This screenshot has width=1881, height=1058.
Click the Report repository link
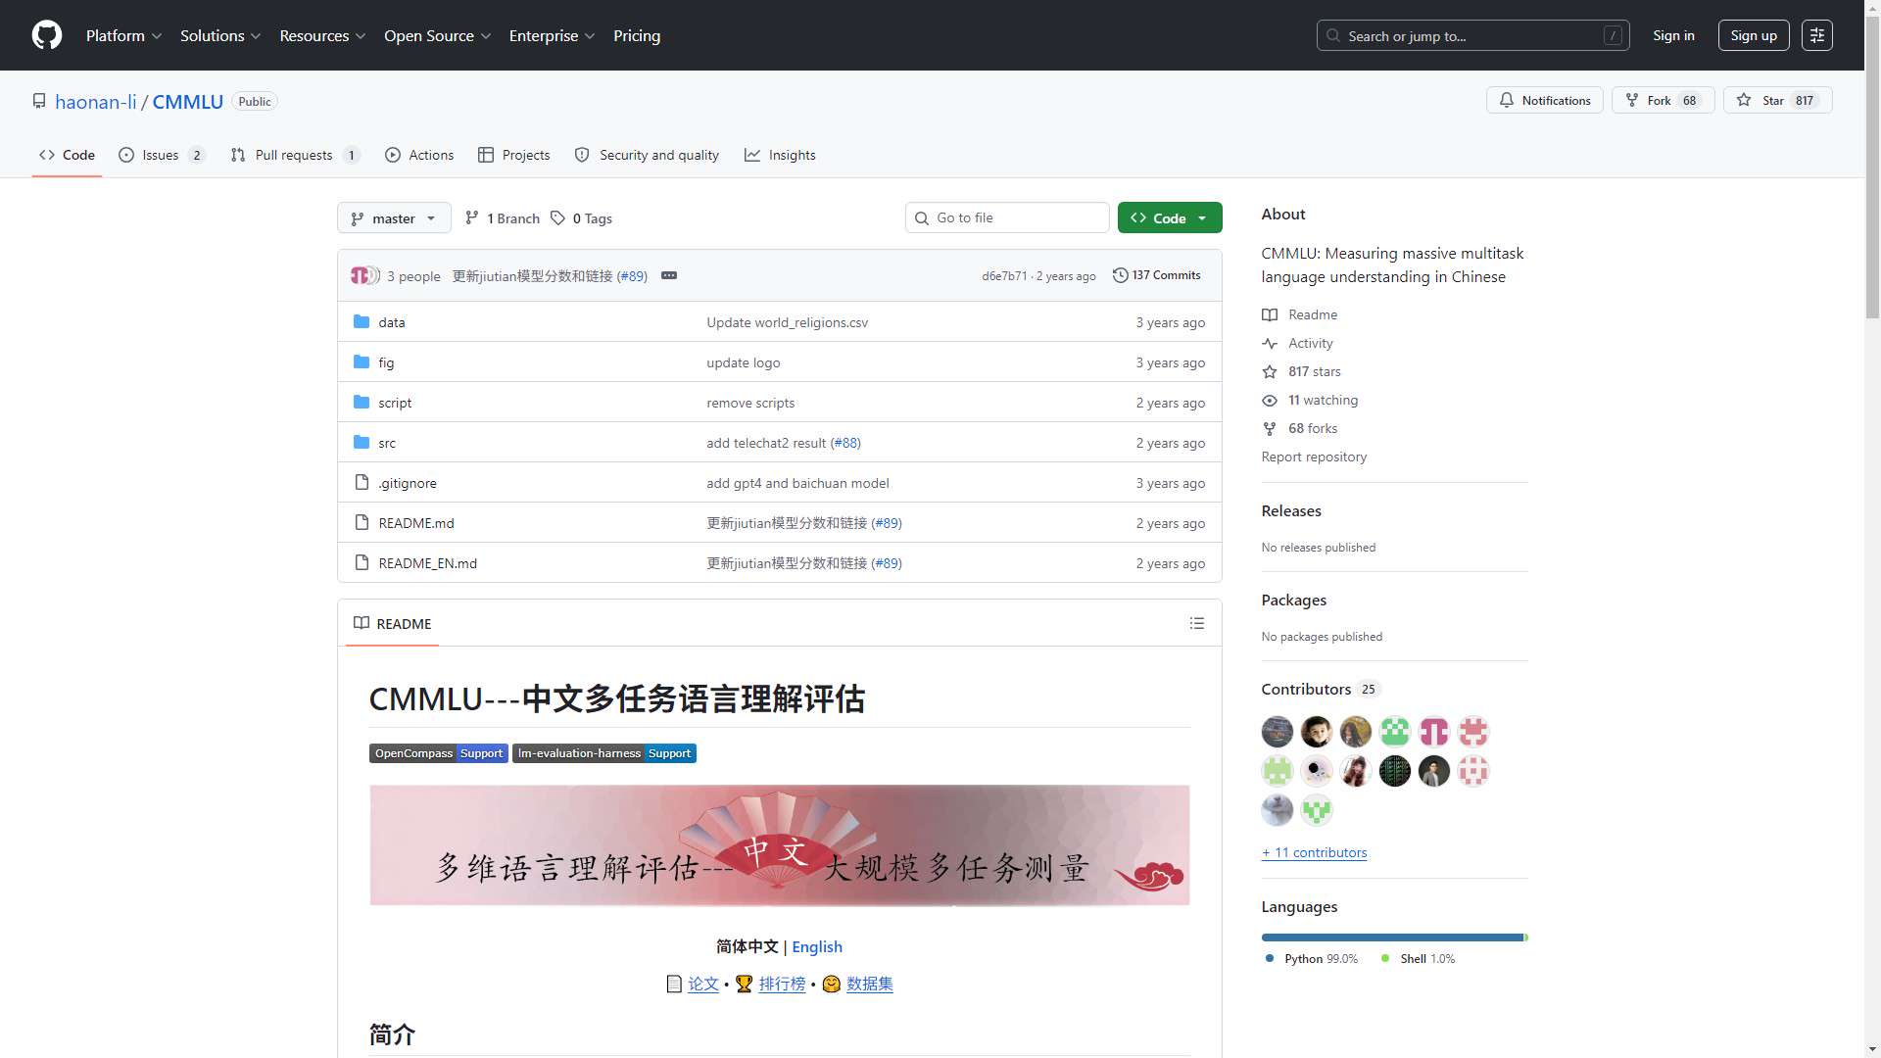click(x=1314, y=457)
